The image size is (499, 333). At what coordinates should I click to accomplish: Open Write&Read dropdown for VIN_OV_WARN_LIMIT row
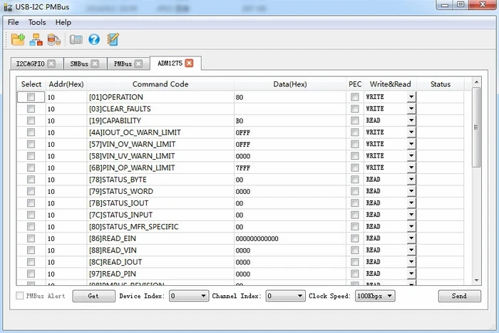tap(411, 144)
